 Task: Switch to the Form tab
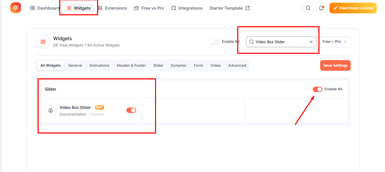[x=198, y=65]
